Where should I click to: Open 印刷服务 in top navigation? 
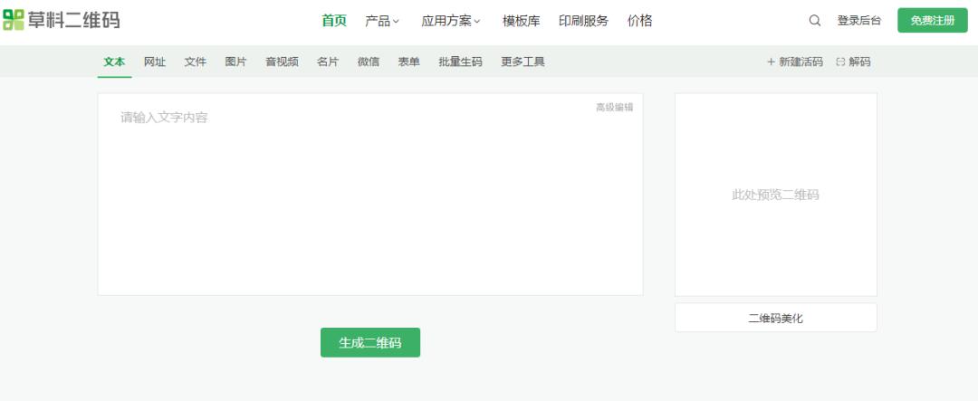pos(583,21)
